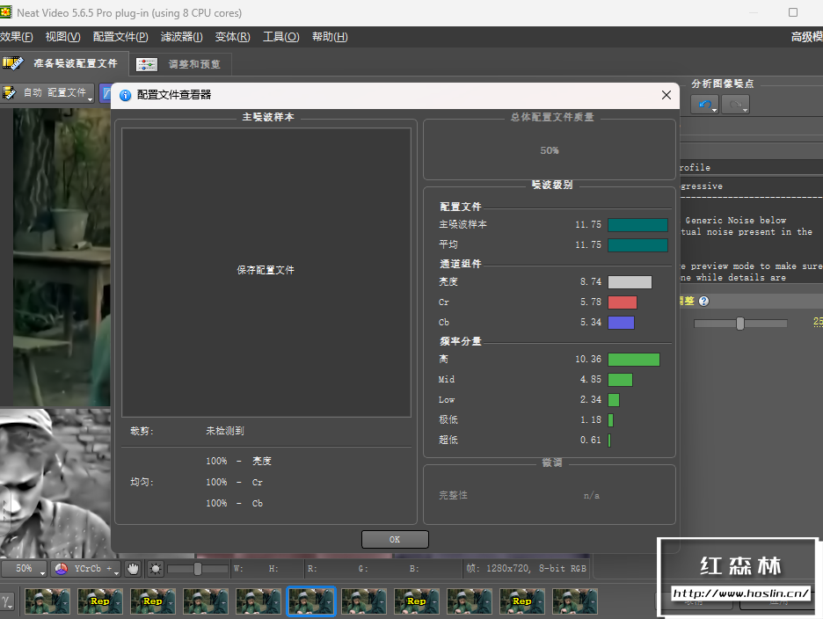Click the green Low frequency bar
823x619 pixels.
click(x=614, y=400)
